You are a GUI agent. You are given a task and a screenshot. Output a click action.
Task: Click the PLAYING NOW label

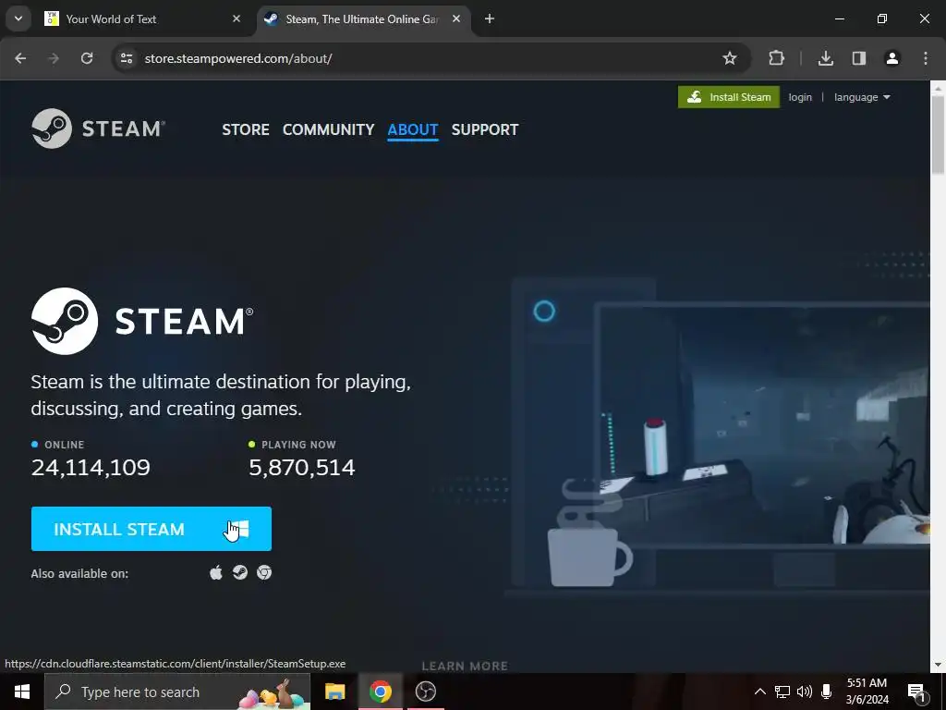(x=298, y=445)
